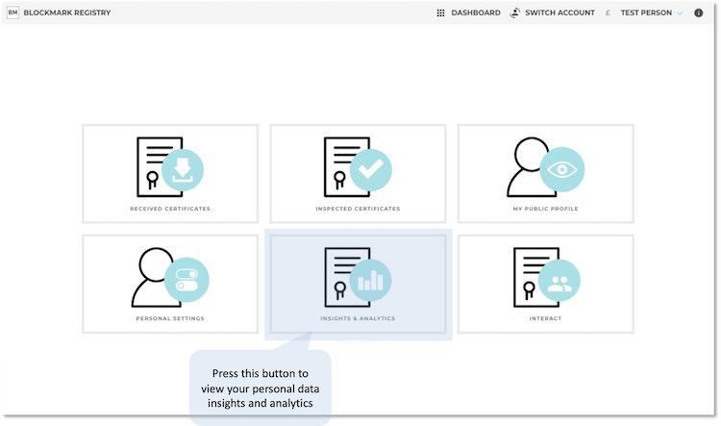Open the info icon in header
721x426 pixels.
pyautogui.click(x=699, y=13)
